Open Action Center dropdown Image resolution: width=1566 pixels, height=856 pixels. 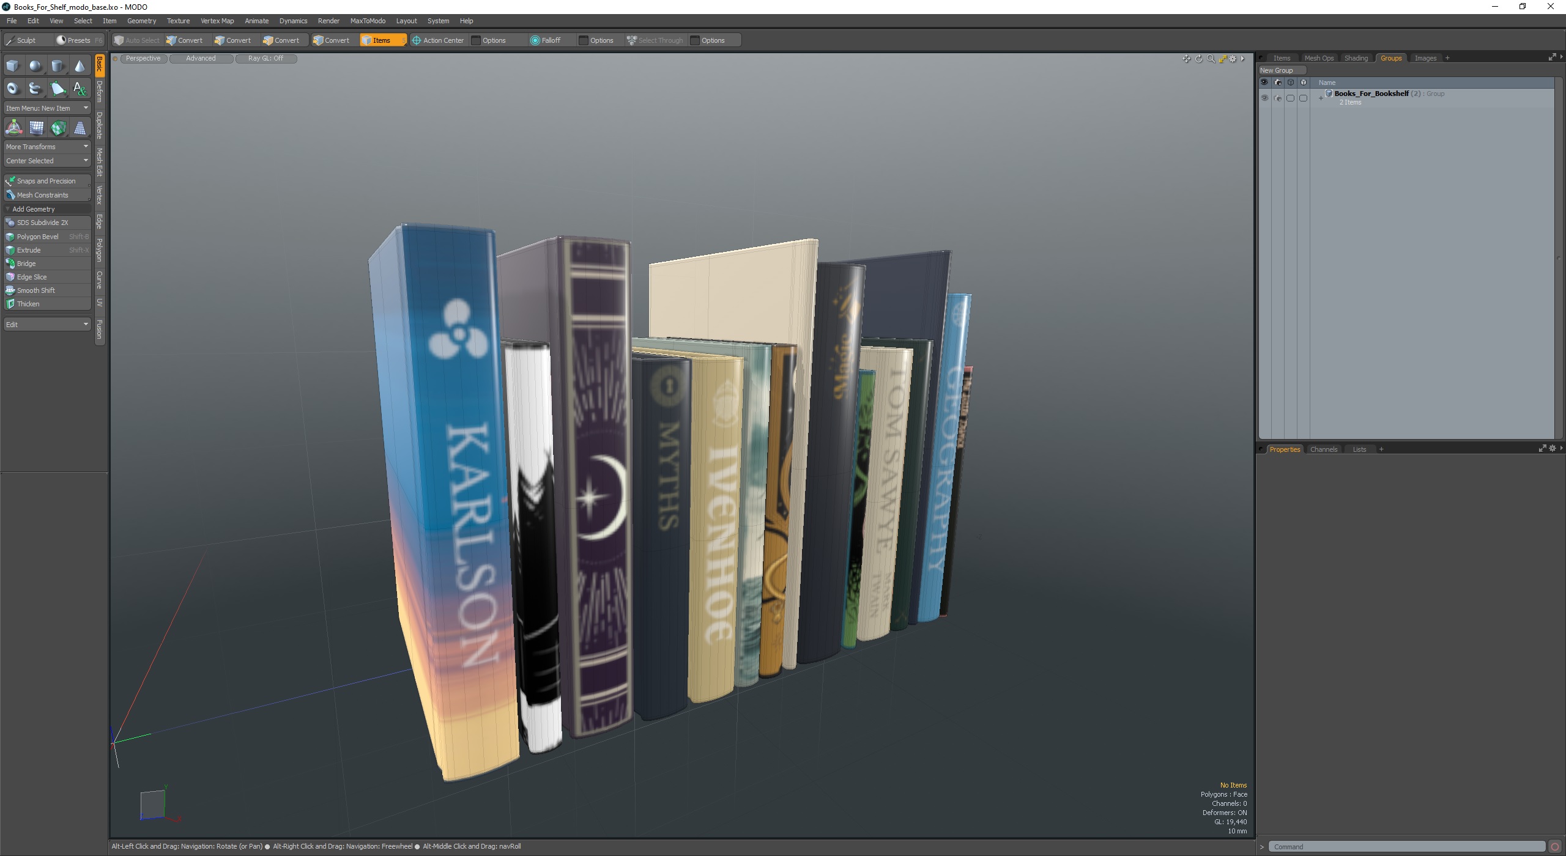pyautogui.click(x=438, y=40)
